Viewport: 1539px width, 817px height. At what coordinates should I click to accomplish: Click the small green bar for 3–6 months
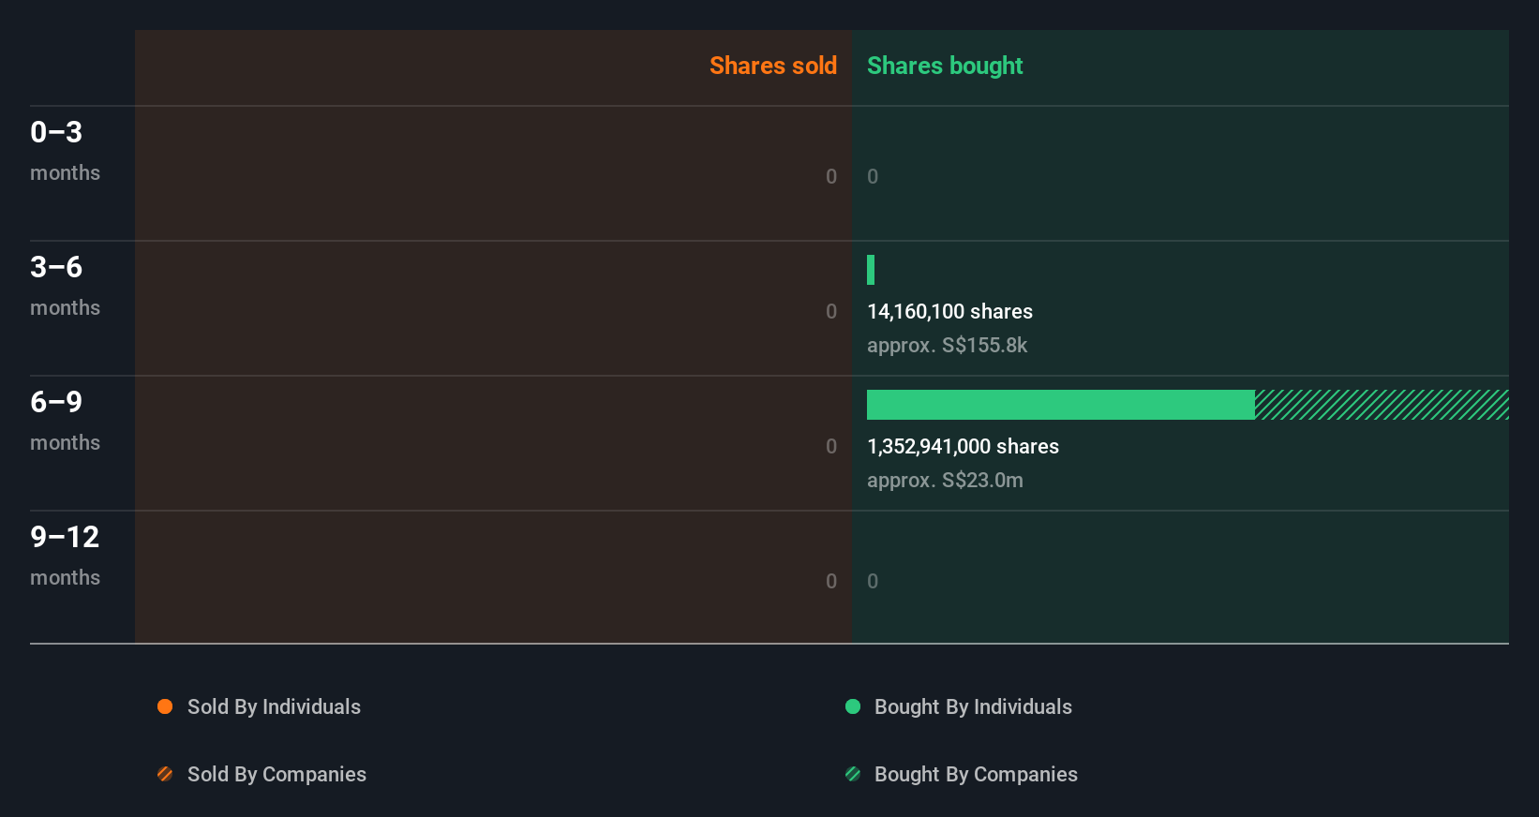click(x=871, y=270)
